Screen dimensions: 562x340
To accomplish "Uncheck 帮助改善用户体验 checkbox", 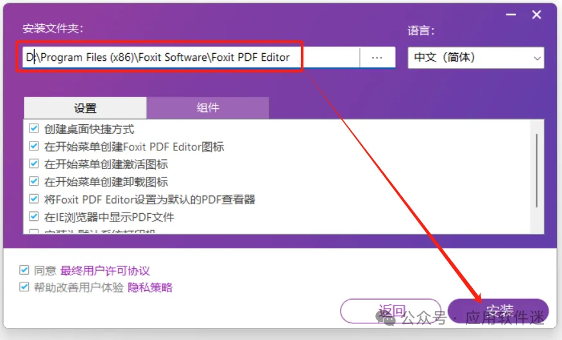I will [24, 287].
